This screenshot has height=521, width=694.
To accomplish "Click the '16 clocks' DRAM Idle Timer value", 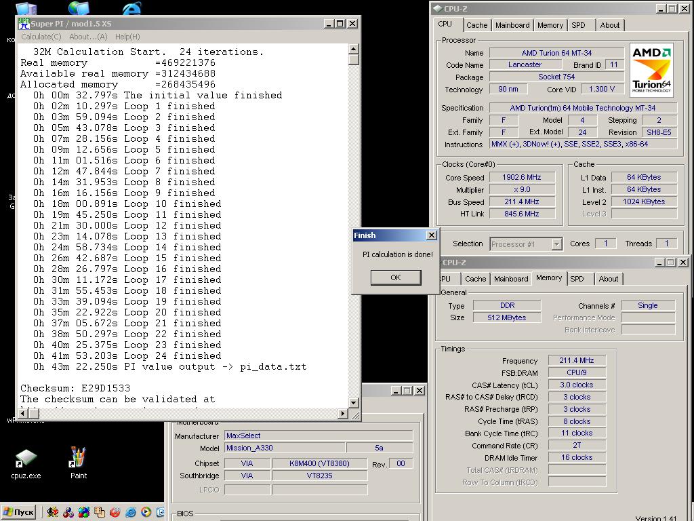I will click(576, 458).
